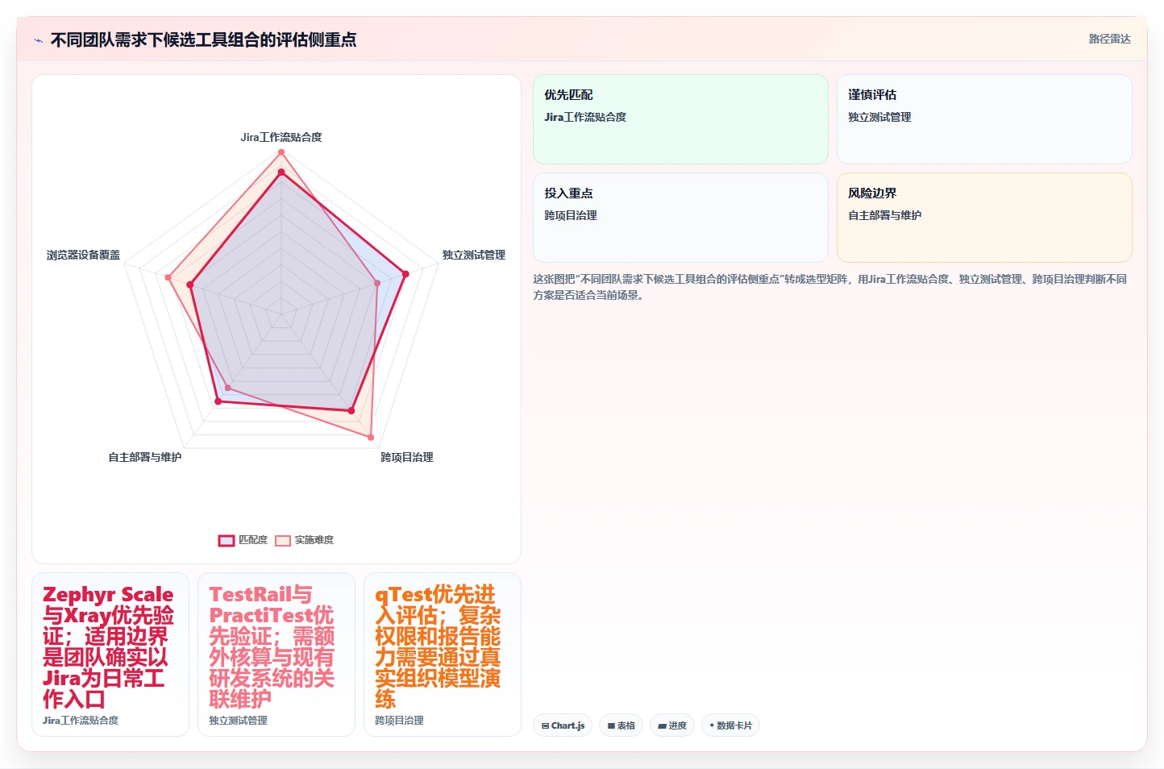Select the qTest recommendation card
The height and width of the screenshot is (769, 1164).
[443, 655]
